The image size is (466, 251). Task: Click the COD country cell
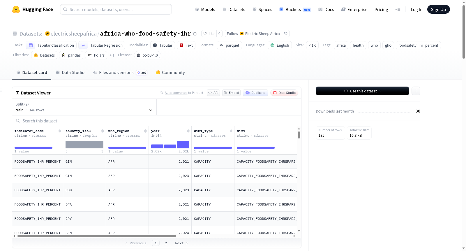84,190
